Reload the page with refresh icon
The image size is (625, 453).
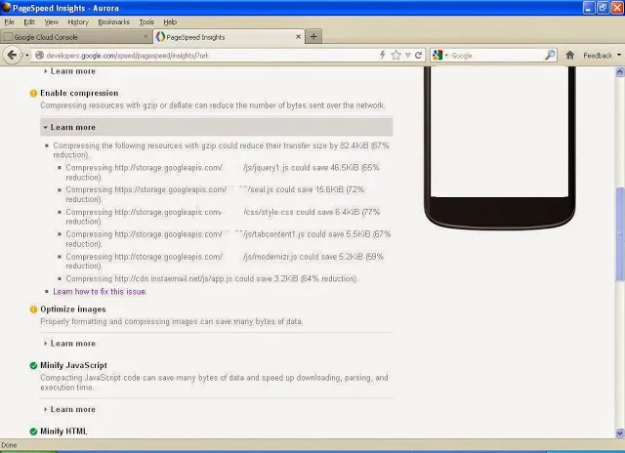(418, 55)
